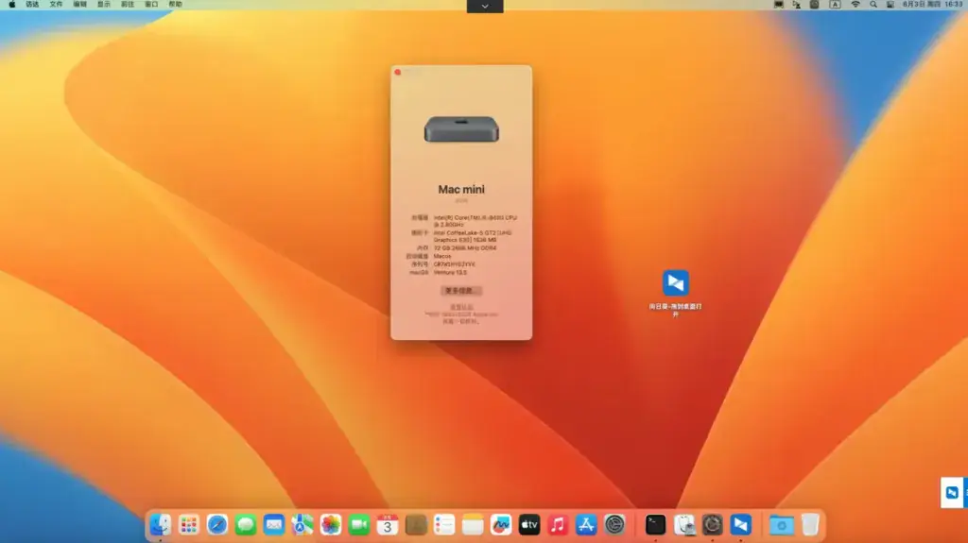The width and height of the screenshot is (968, 543).
Task: Open Notes app in the Dock
Action: [473, 524]
